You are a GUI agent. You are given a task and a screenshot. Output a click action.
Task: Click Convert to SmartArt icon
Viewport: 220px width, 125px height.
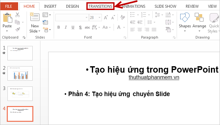pos(169,30)
